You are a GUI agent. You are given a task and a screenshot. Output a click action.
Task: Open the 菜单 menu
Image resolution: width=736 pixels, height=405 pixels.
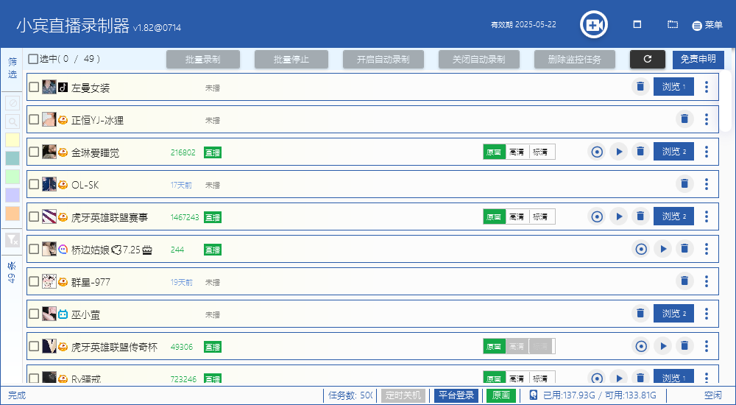pos(707,25)
